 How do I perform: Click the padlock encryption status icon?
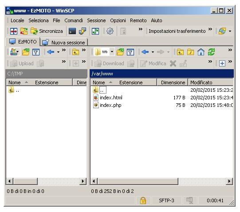pyautogui.click(x=143, y=200)
